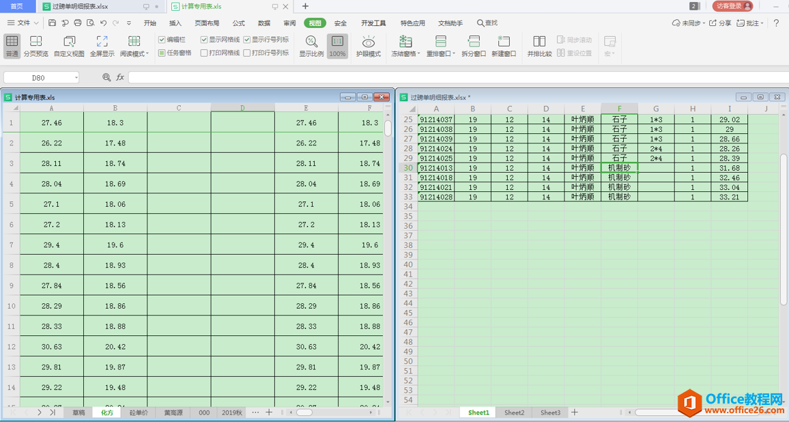
Task: Click the output-as-PDF icon next to save
Action: (65, 23)
